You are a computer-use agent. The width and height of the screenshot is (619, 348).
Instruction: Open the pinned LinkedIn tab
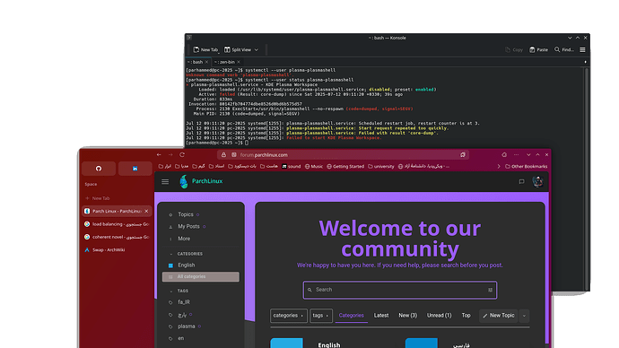click(135, 169)
